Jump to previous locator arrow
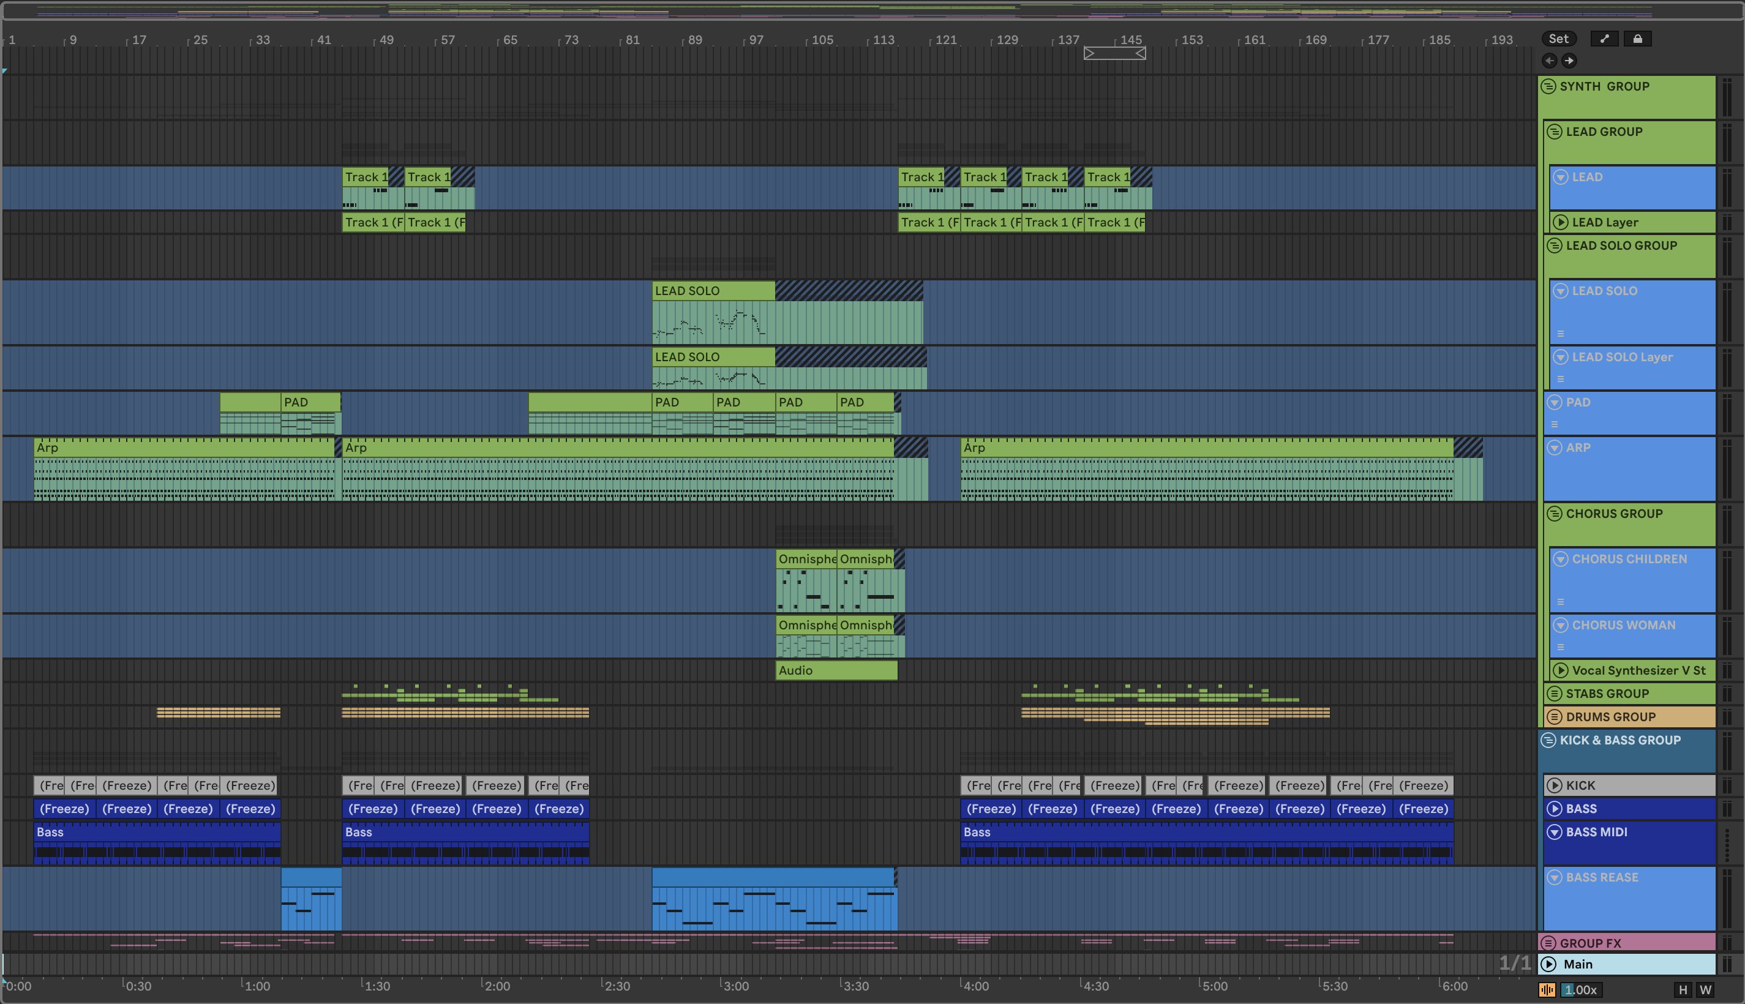This screenshot has height=1004, width=1745. (1549, 61)
